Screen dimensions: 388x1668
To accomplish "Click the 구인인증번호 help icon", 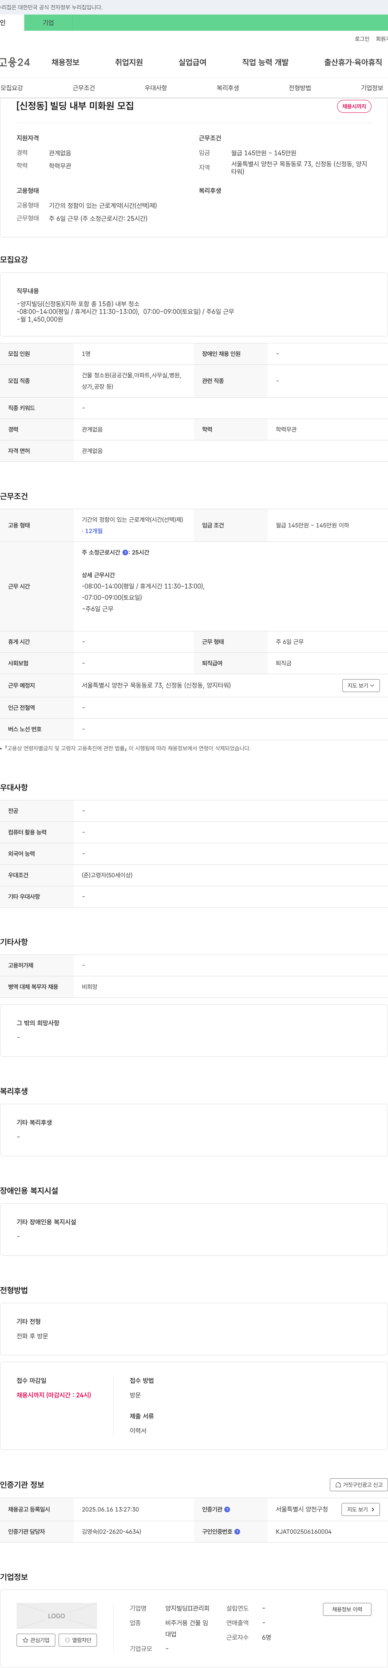I will pos(237,1531).
